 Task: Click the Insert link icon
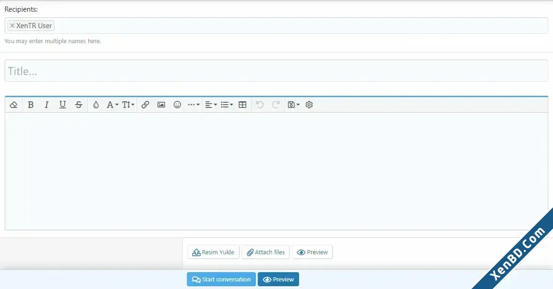click(146, 105)
